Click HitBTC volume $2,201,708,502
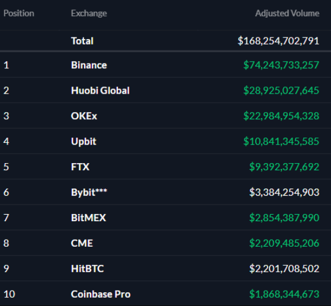Viewport: 331px width, 306px height. point(284,269)
